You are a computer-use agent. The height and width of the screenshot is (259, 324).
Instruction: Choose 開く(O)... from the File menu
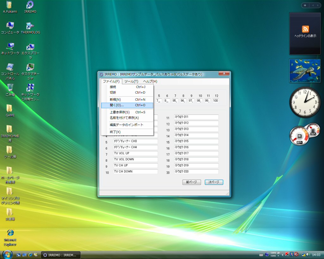[x=127, y=105]
